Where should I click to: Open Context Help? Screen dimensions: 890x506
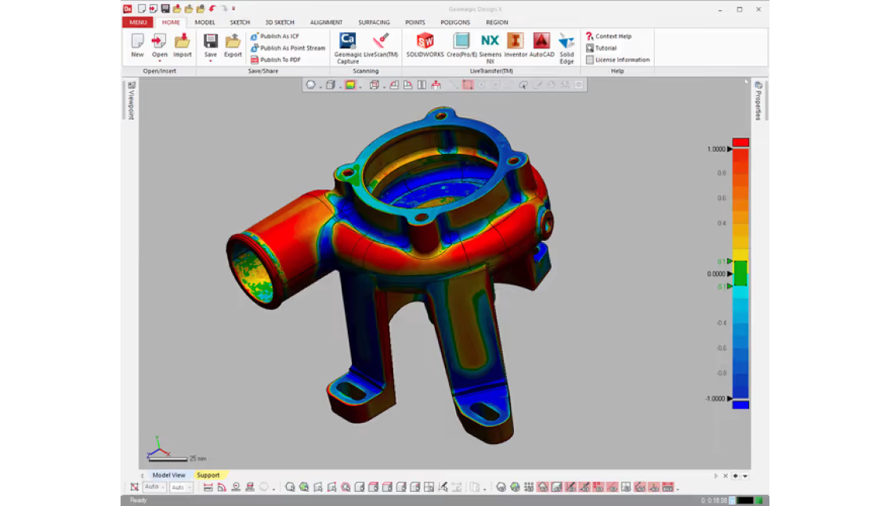[609, 36]
